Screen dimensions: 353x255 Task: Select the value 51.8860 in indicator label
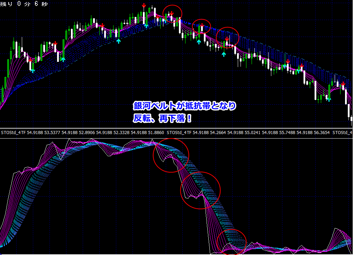click(x=156, y=133)
